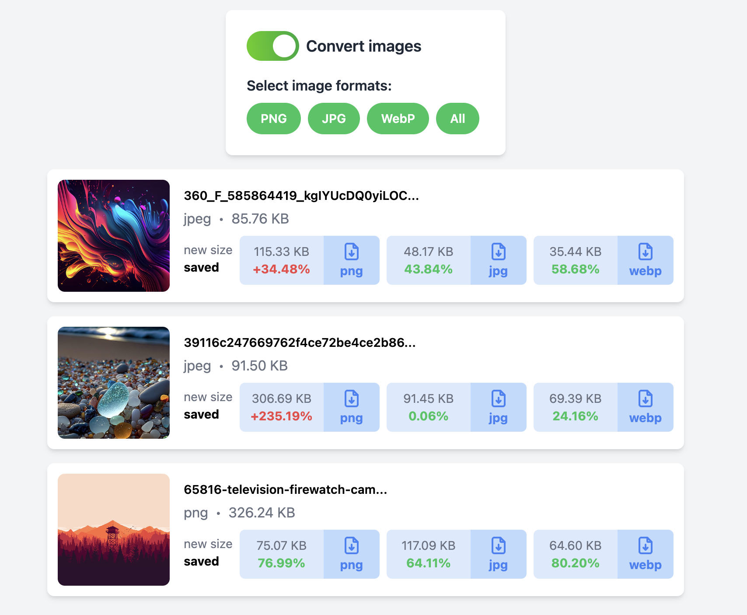The height and width of the screenshot is (615, 747).
Task: Click the original size 85.76 KB
Action: (260, 219)
